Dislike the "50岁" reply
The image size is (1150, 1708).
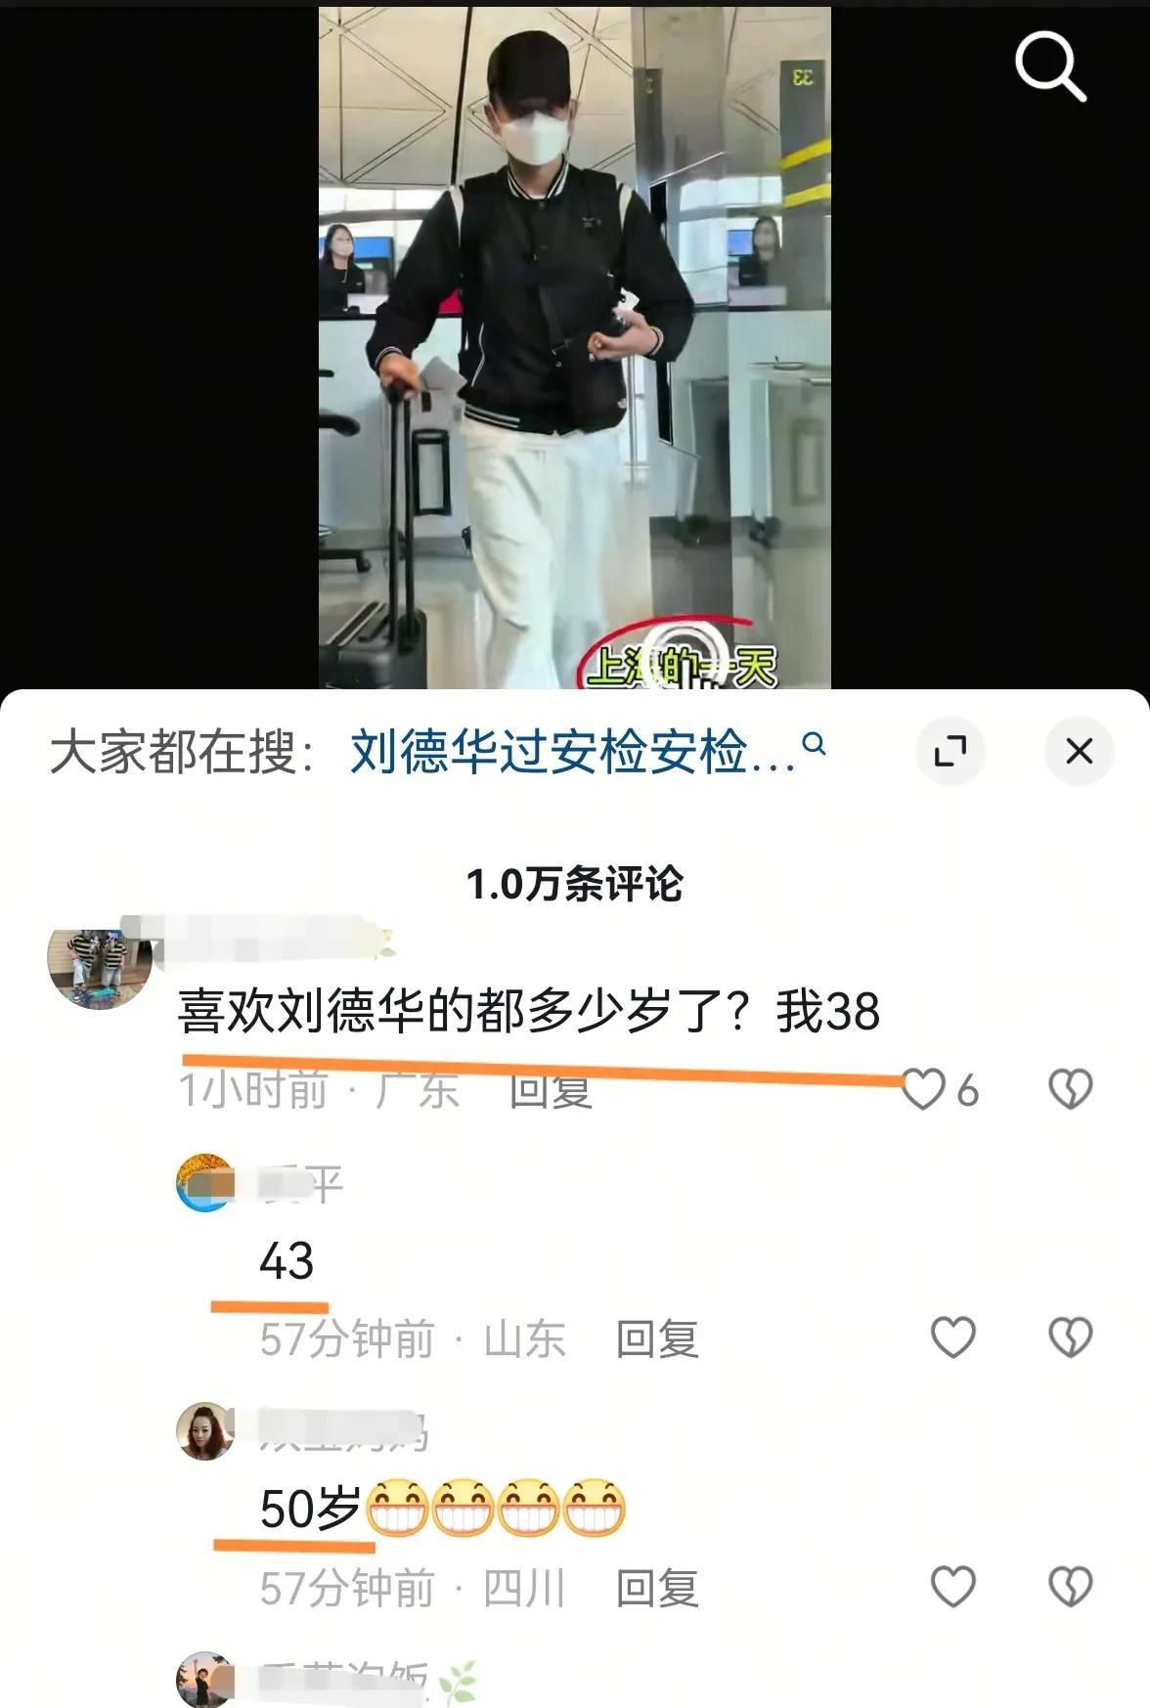click(x=1070, y=1587)
